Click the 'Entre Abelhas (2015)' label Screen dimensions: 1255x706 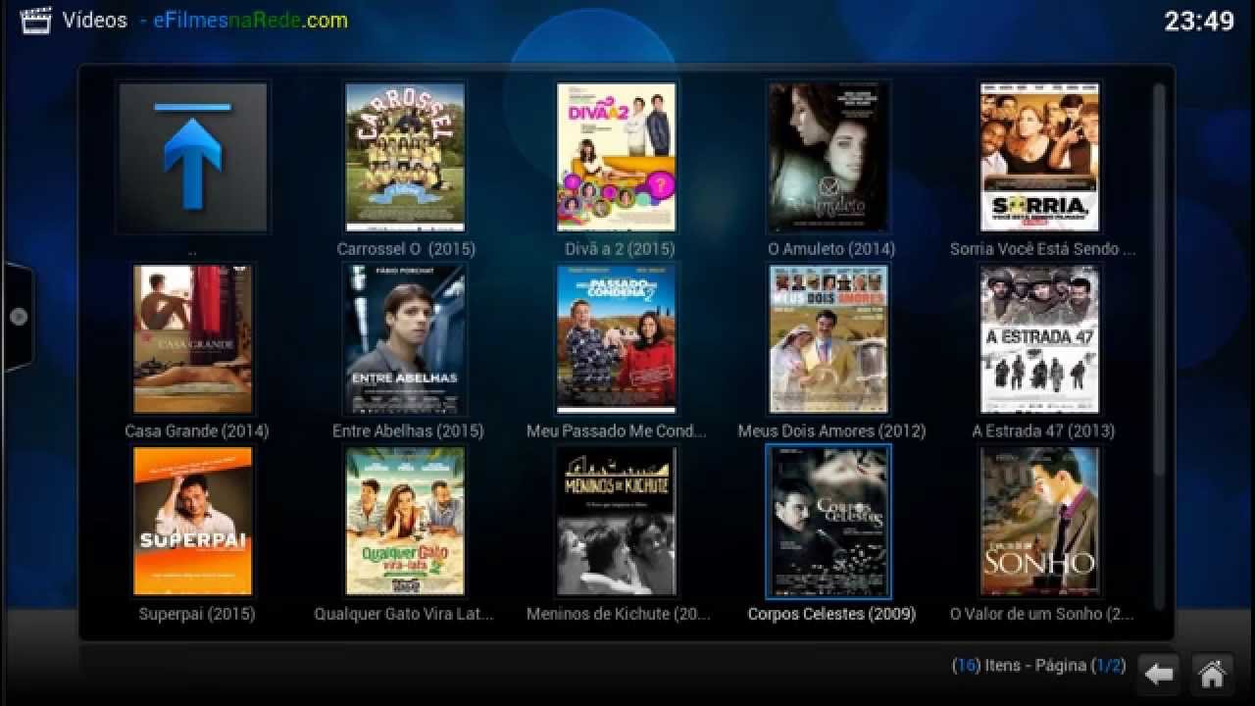(408, 431)
